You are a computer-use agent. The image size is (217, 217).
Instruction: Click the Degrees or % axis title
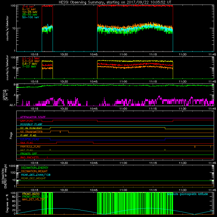tap(7, 203)
